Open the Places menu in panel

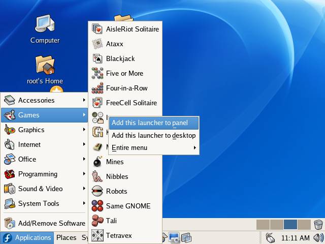point(66,237)
